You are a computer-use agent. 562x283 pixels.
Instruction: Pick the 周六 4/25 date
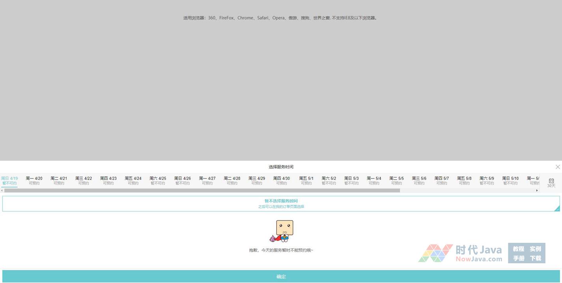coord(158,181)
